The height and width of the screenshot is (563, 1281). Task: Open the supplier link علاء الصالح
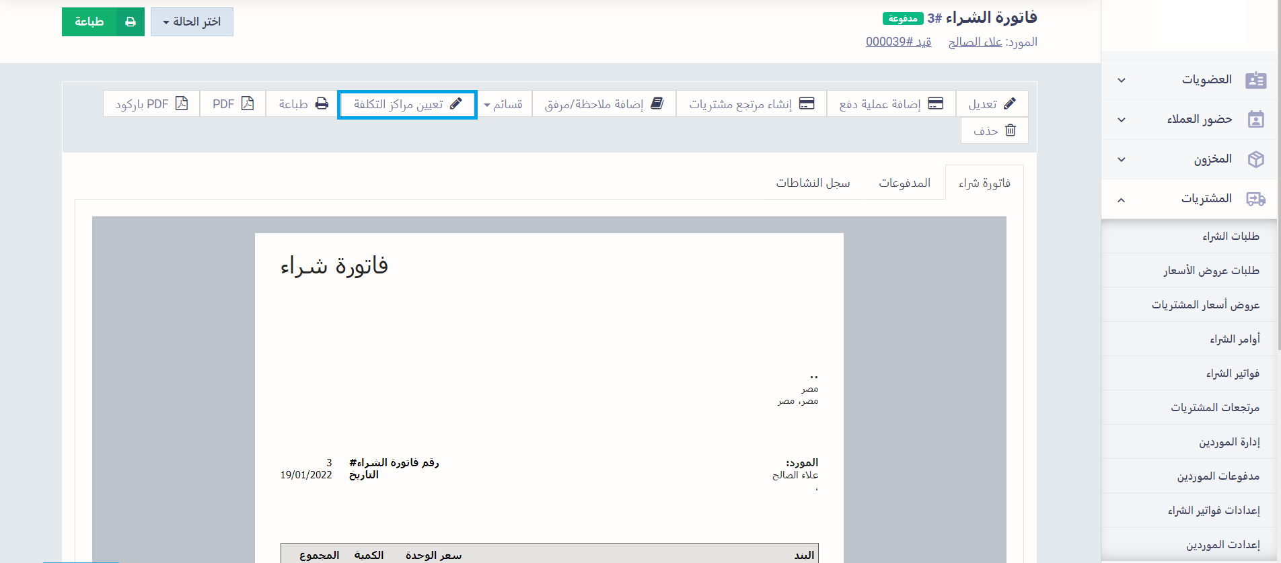coord(975,42)
